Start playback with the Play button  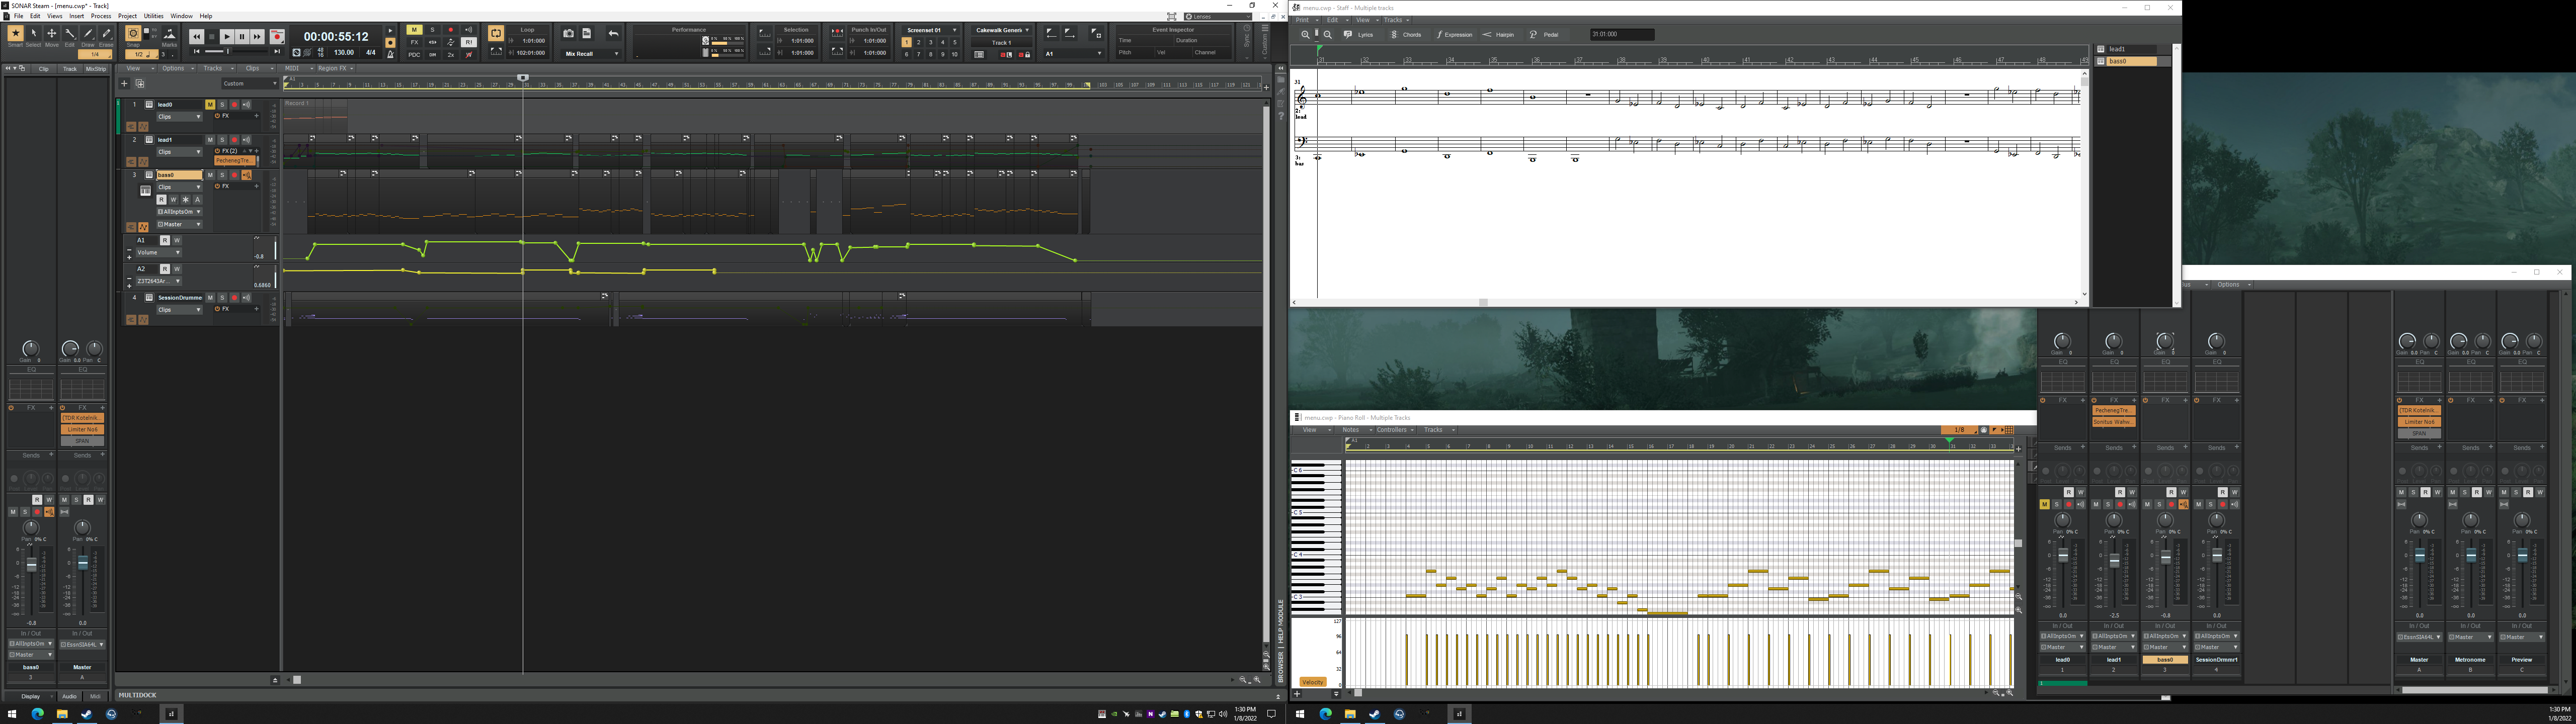[x=227, y=37]
